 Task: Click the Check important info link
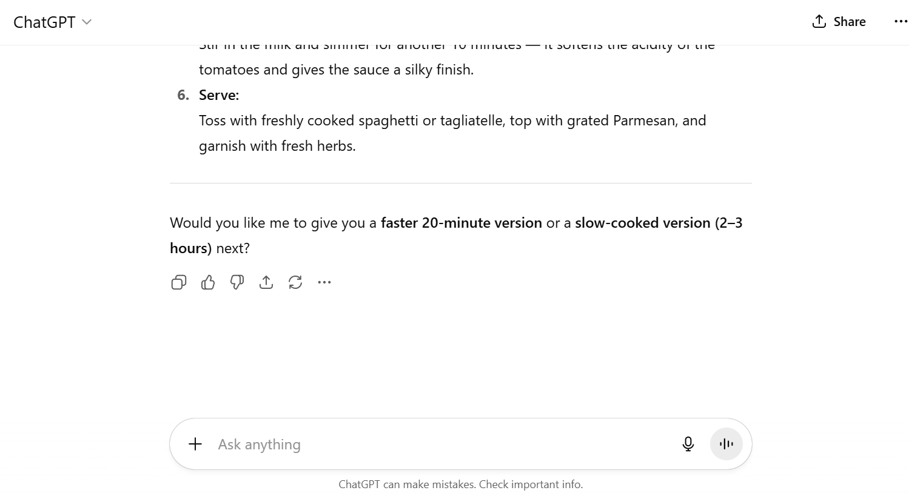point(530,484)
